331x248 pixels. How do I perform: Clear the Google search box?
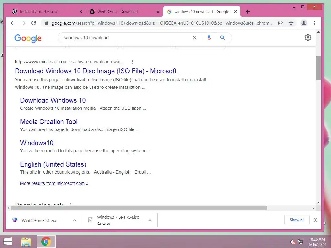(194, 38)
